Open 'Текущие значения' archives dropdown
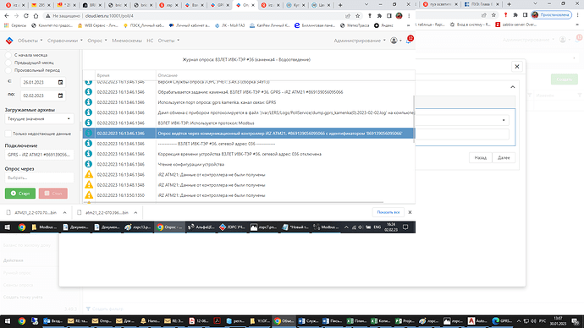 pos(39,119)
